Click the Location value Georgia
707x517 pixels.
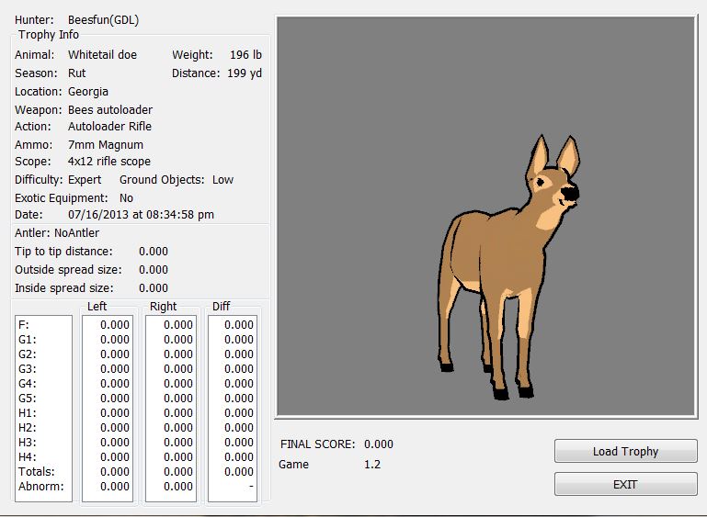pos(88,91)
